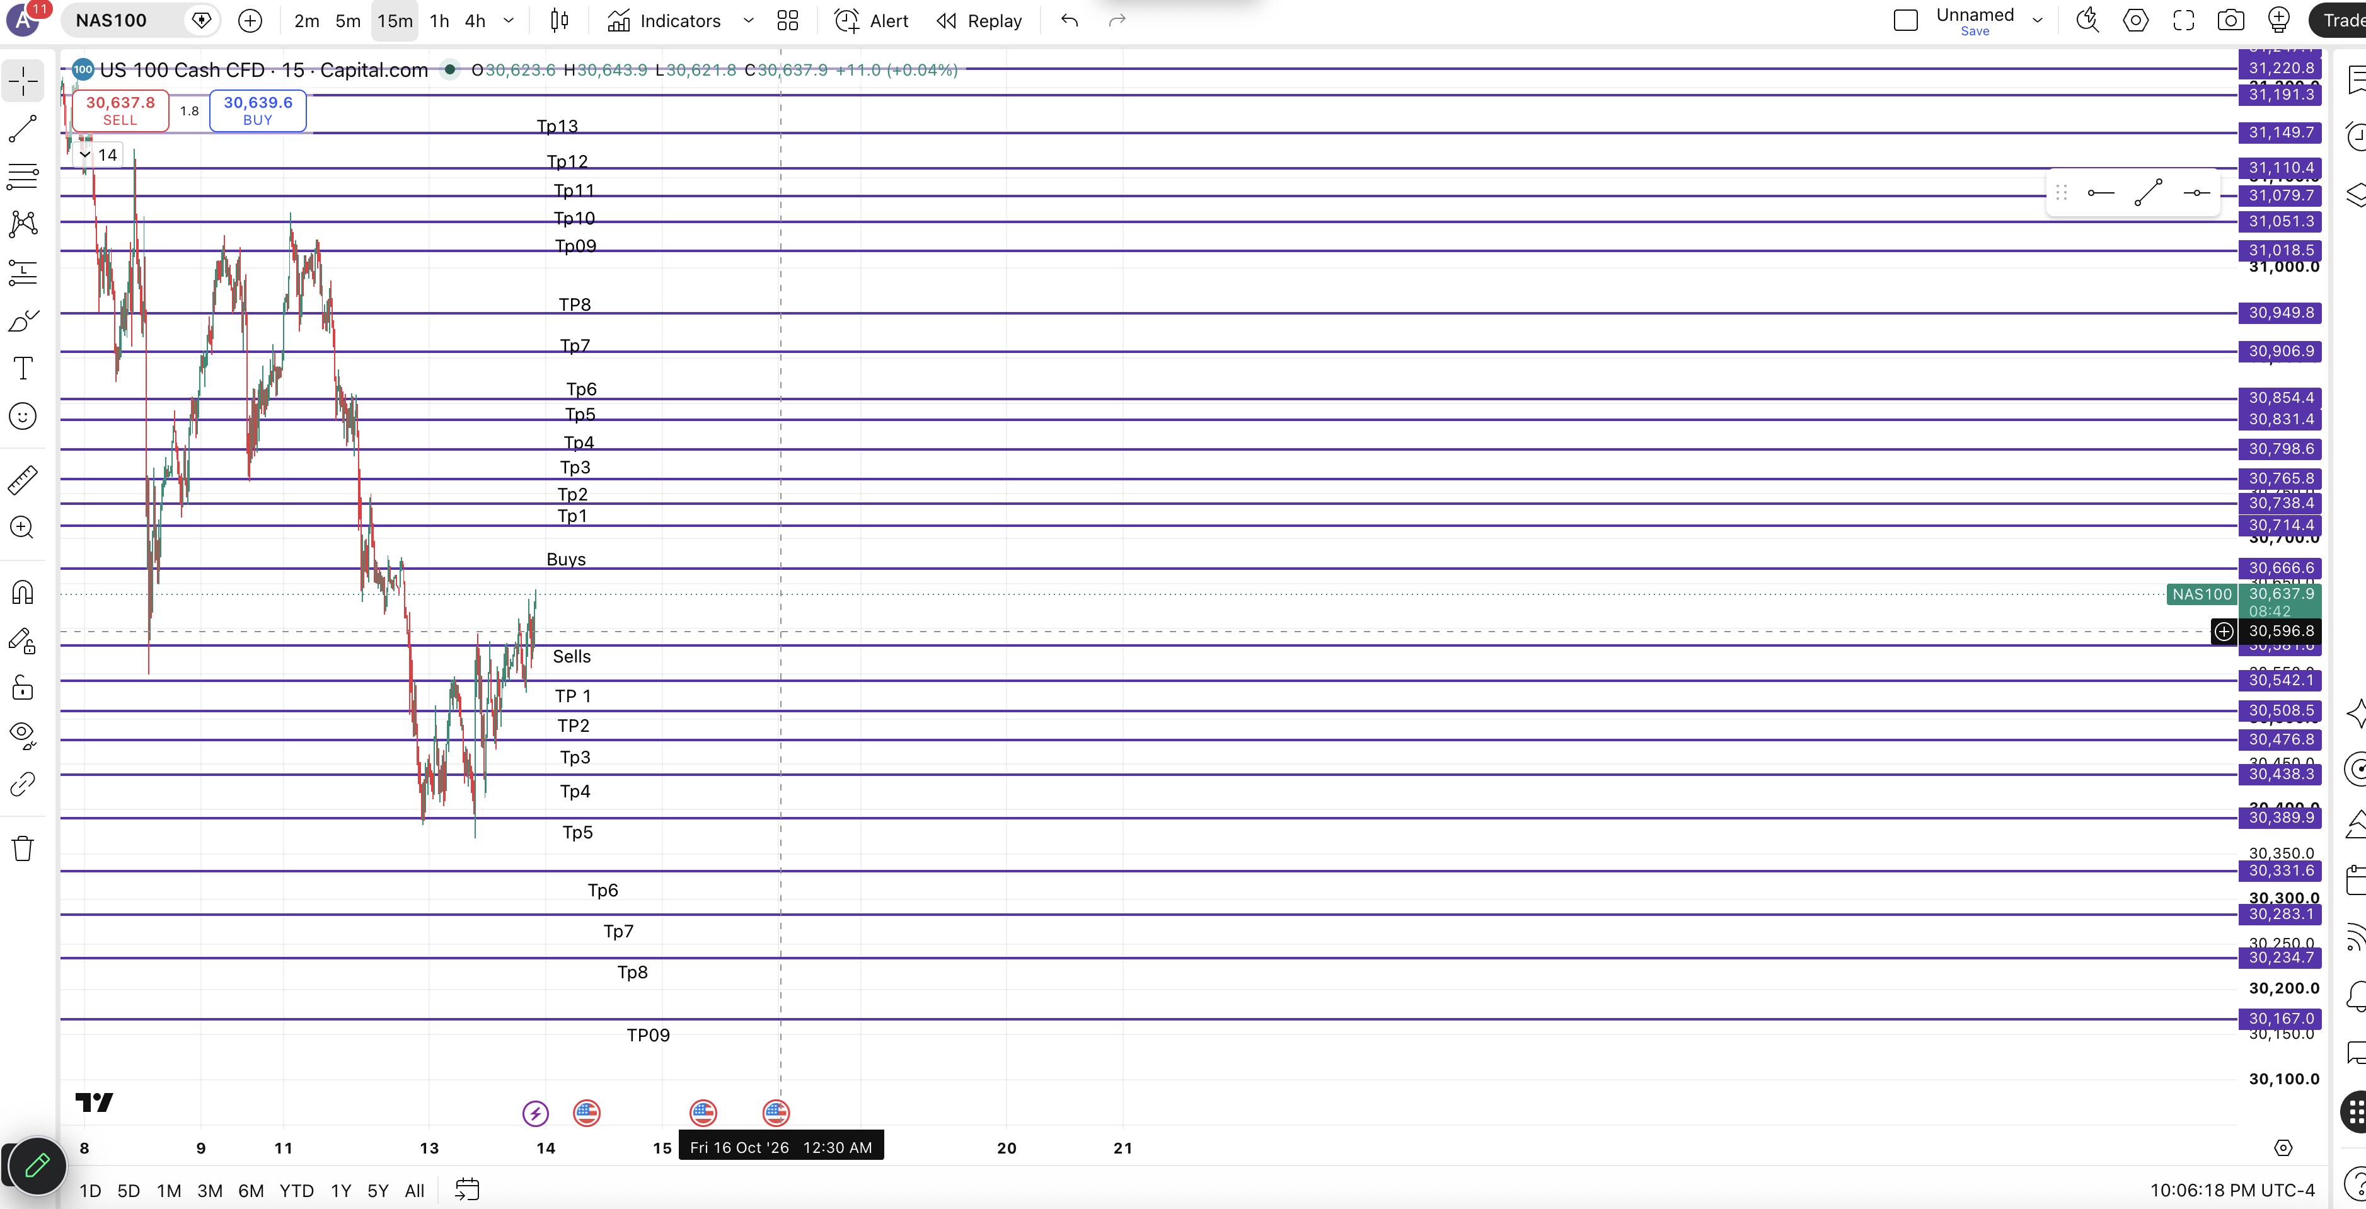This screenshot has width=2366, height=1209.
Task: Open quick search icon
Action: [2087, 21]
